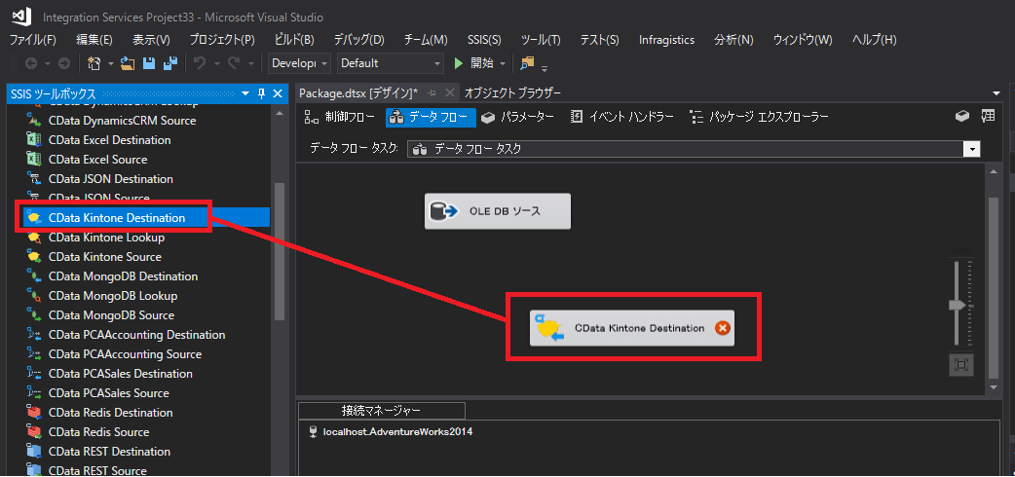Select the 接続マネージャー tab
The height and width of the screenshot is (477, 1015).
point(381,411)
